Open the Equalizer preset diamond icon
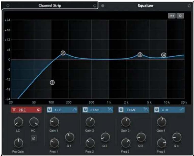 coord(189,6)
